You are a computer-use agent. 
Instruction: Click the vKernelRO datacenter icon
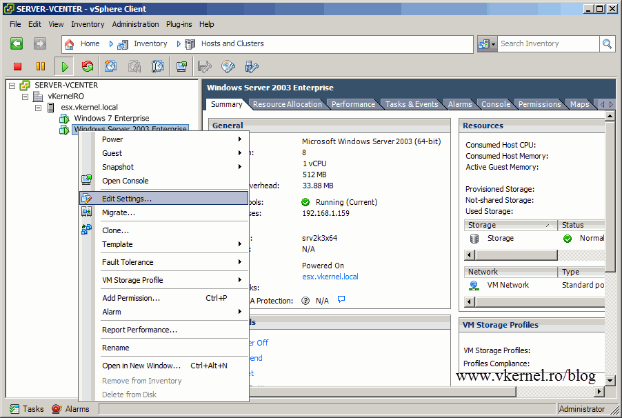click(x=38, y=96)
